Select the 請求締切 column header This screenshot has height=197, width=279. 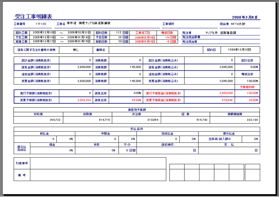167,145
